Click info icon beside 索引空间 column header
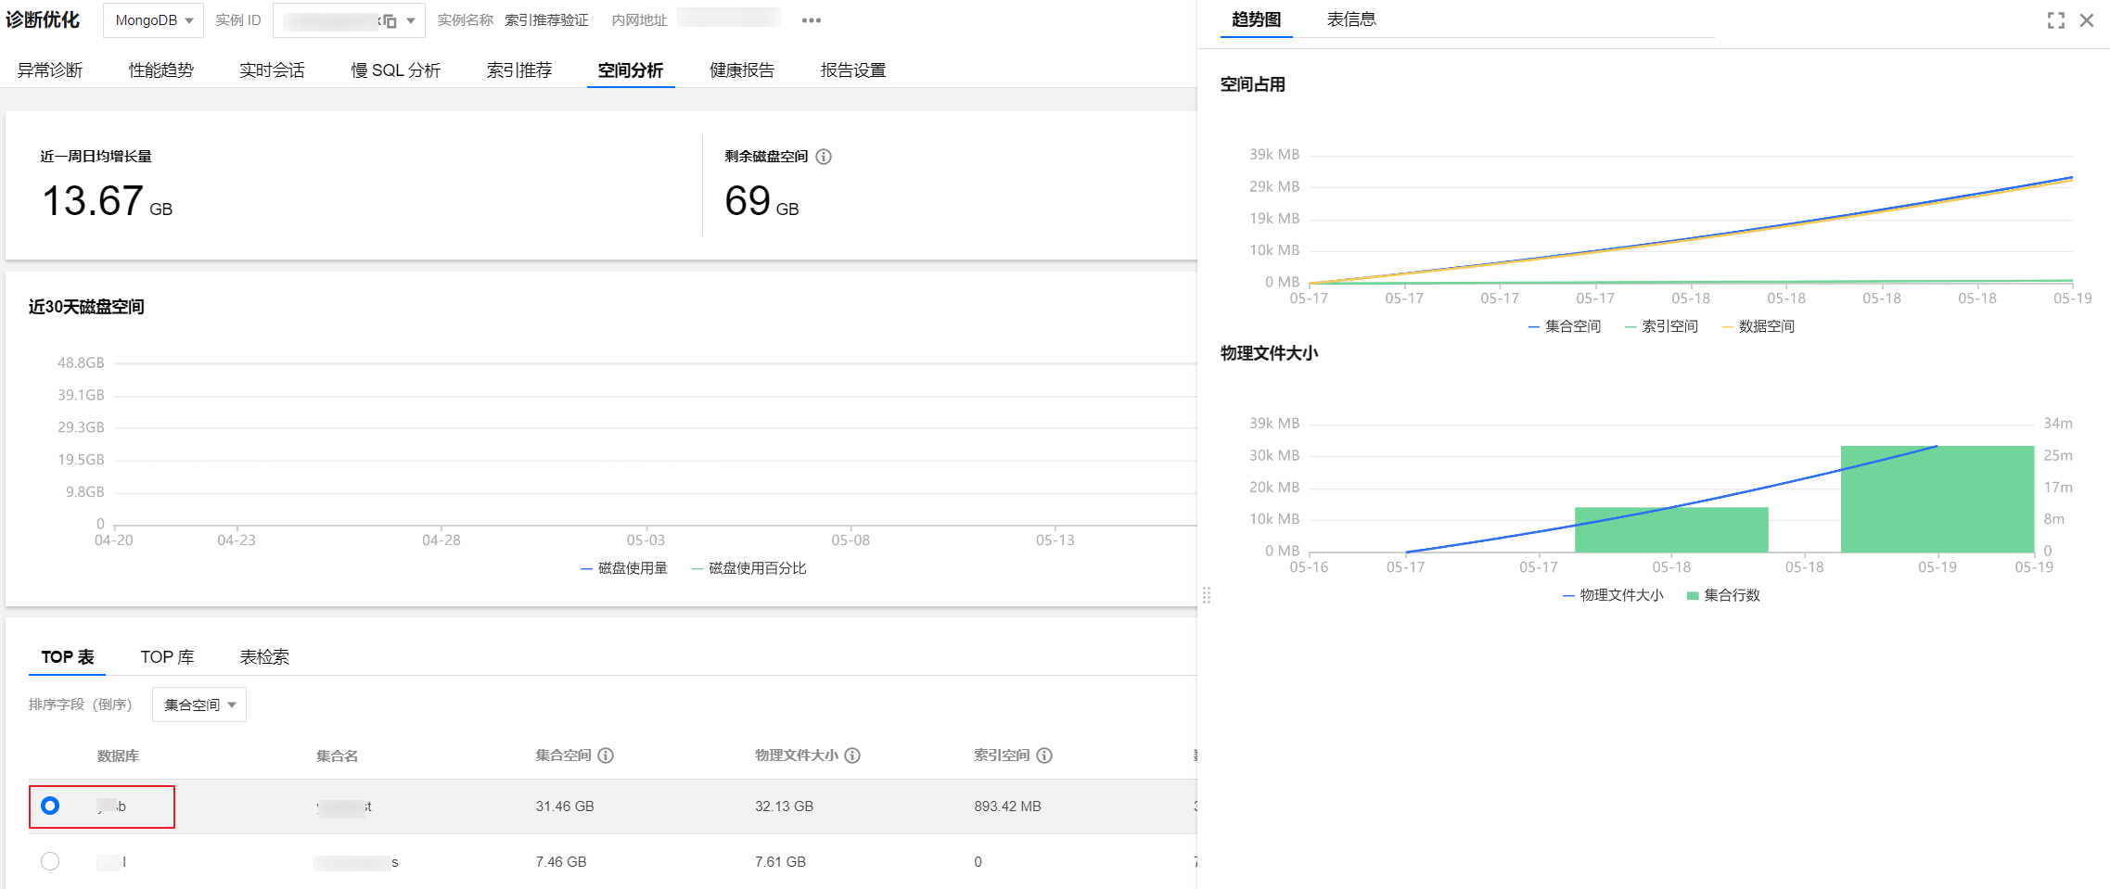Viewport: 2110px width, 889px height. [x=1044, y=756]
